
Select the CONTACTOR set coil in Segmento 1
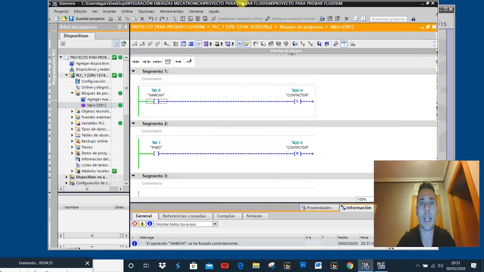coord(297,101)
